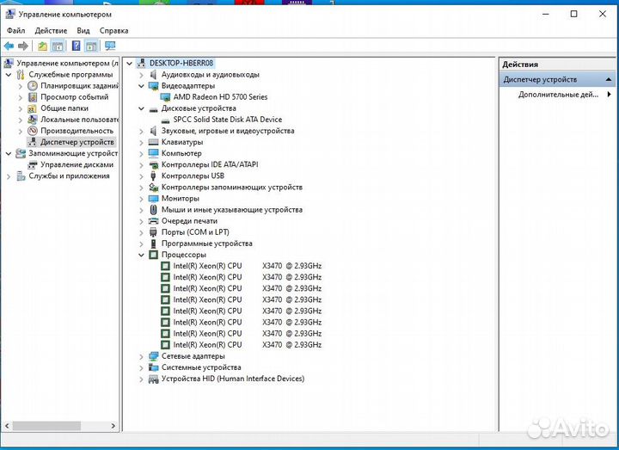Image resolution: width=619 pixels, height=450 pixels.
Task: Open the Действие menu
Action: (x=51, y=30)
